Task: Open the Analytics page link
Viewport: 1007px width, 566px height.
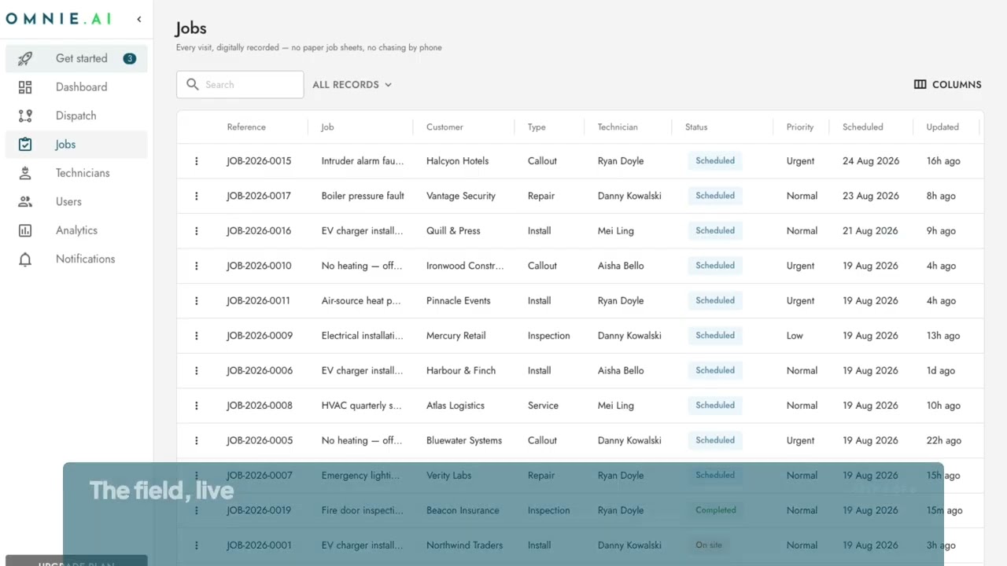Action: (76, 230)
